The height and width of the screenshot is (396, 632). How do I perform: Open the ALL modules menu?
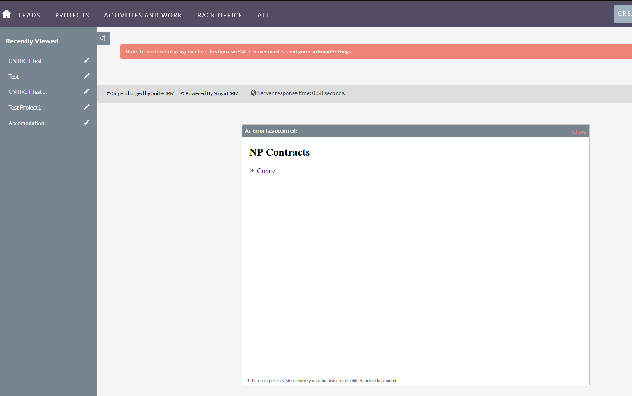[x=263, y=15]
